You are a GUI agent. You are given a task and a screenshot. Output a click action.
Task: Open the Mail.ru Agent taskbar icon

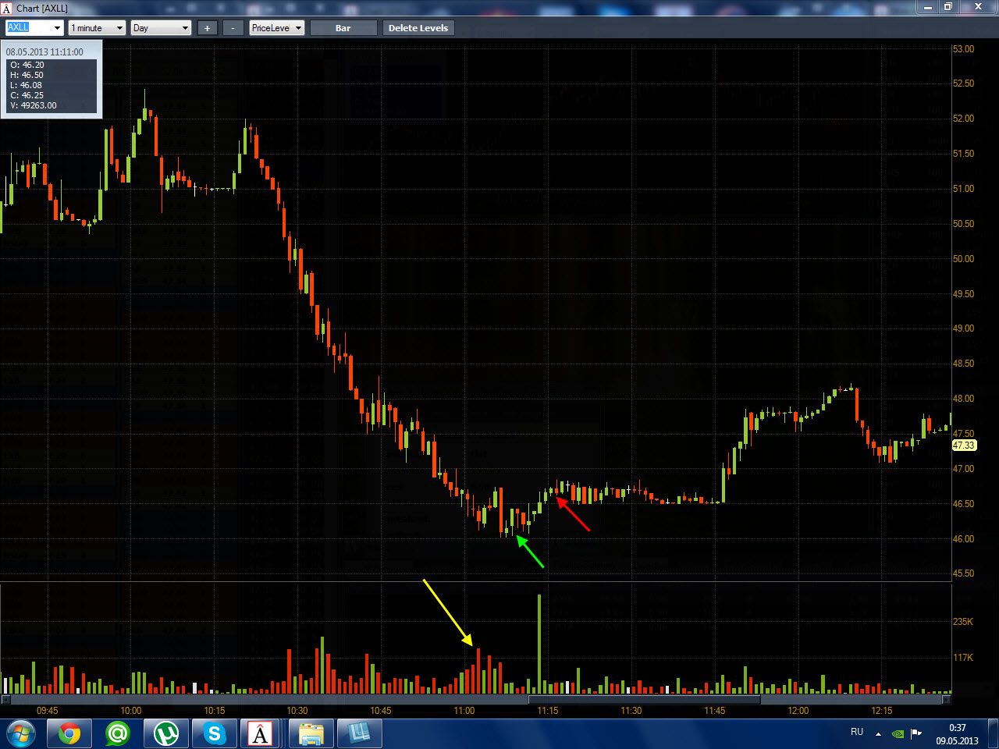click(117, 733)
